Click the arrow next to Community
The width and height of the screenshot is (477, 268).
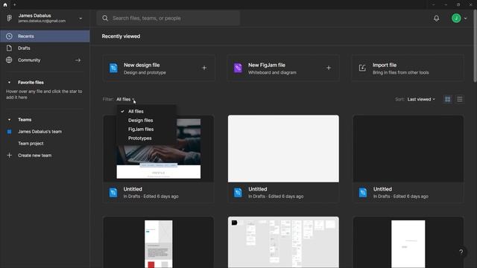[78, 60]
